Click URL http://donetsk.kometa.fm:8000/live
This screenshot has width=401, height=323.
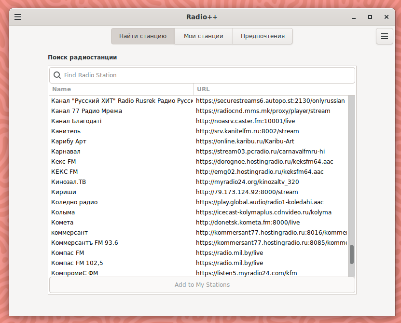pyautogui.click(x=248, y=223)
